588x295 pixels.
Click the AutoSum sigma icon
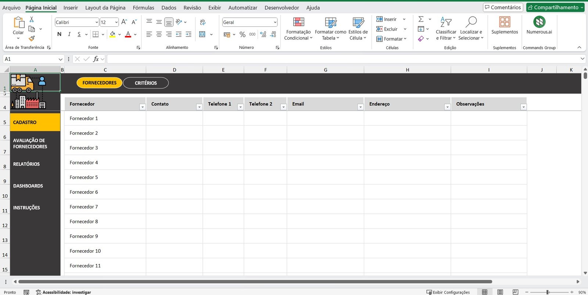coord(421,19)
